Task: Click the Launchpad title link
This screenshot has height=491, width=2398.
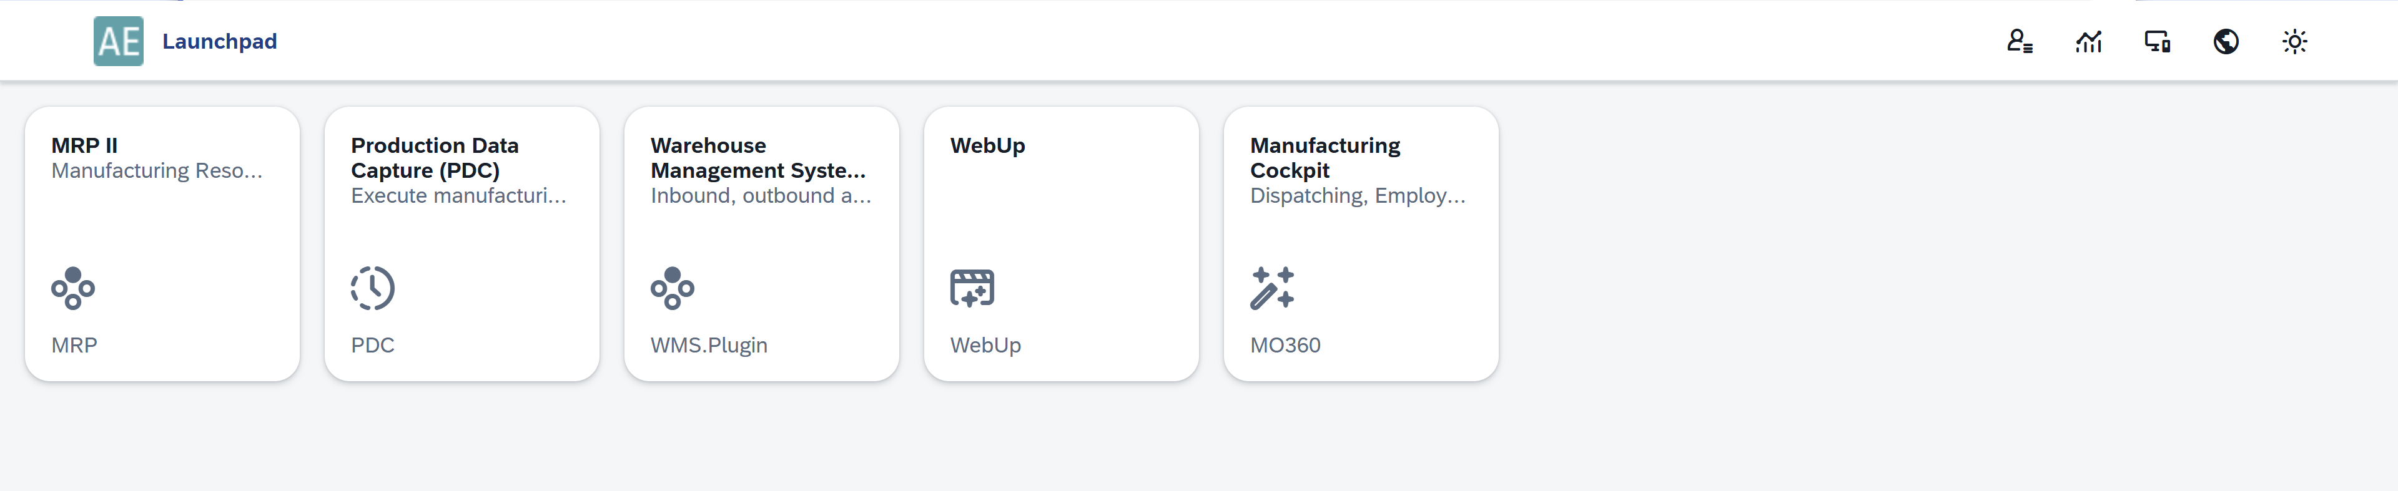Action: tap(220, 42)
